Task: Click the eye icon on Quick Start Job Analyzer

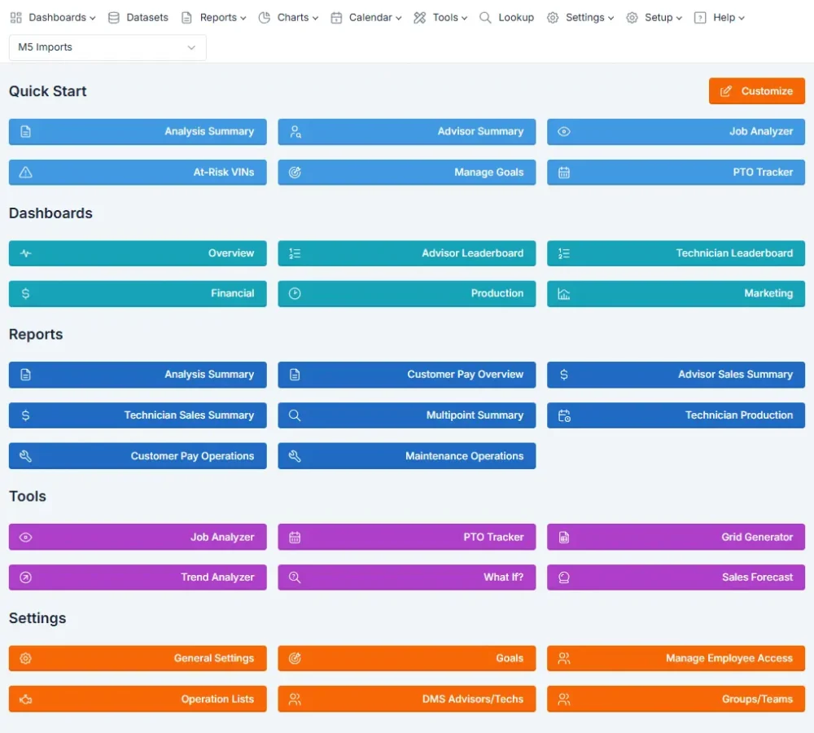Action: coord(564,132)
